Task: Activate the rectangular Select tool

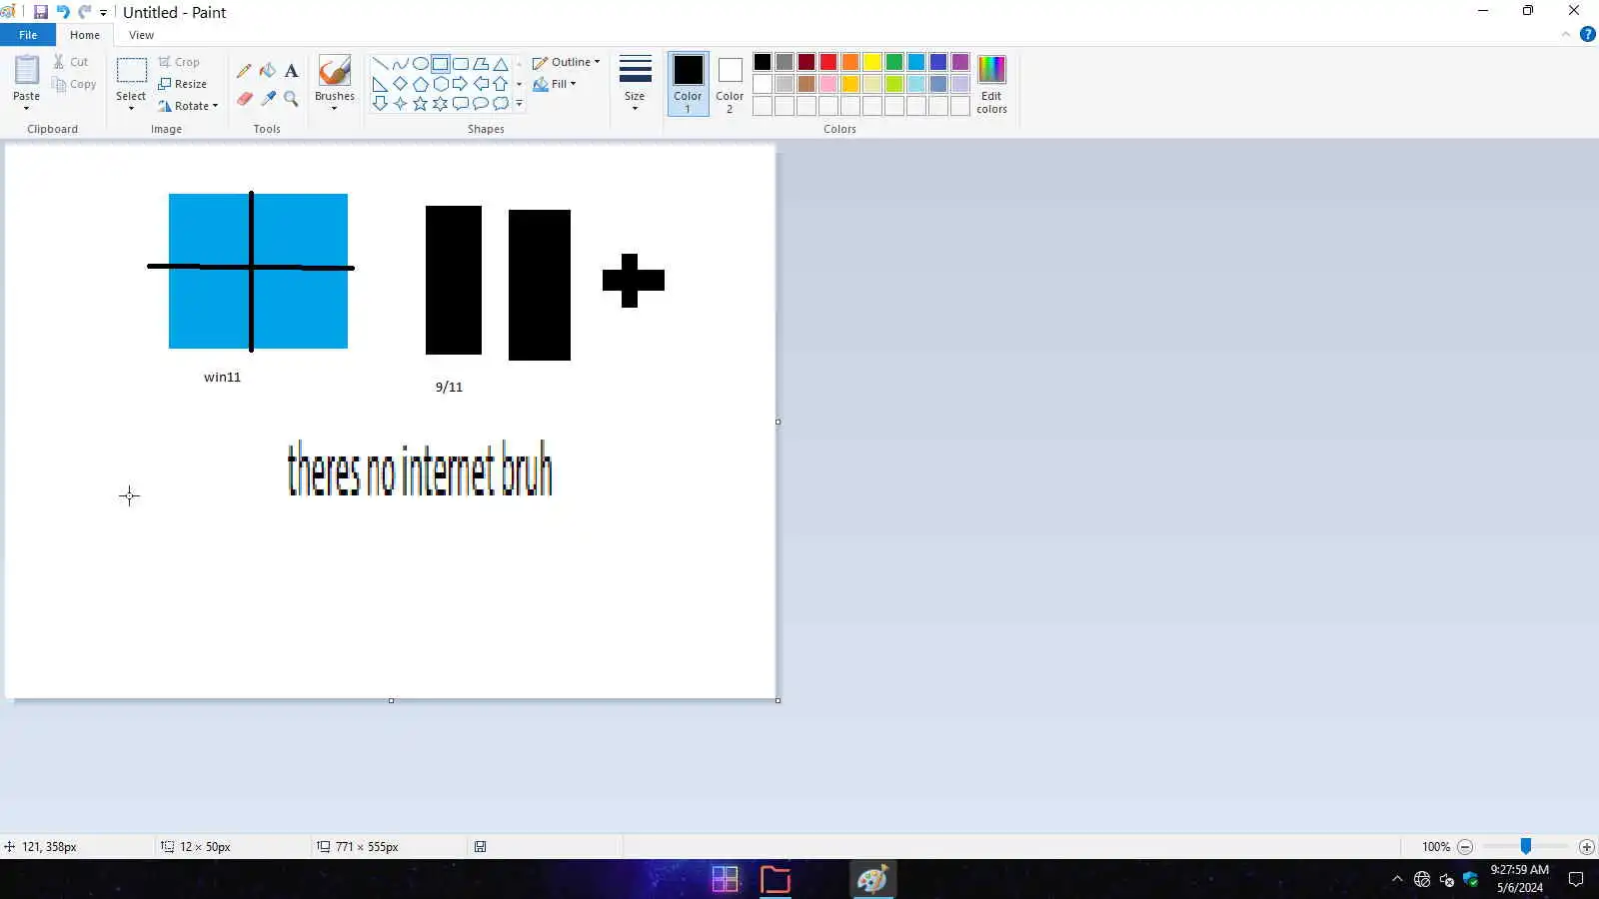Action: pyautogui.click(x=131, y=71)
